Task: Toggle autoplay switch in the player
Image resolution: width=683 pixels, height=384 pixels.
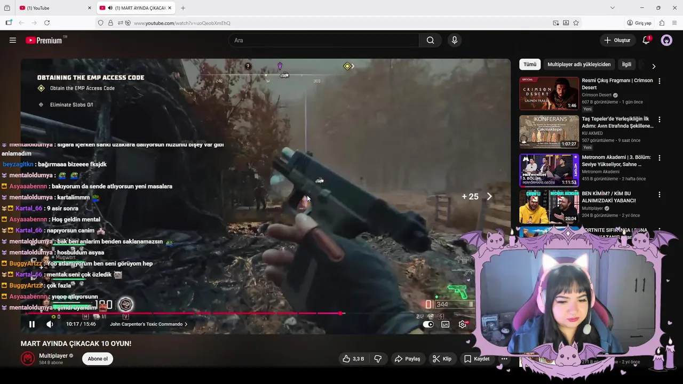Action: (428, 324)
